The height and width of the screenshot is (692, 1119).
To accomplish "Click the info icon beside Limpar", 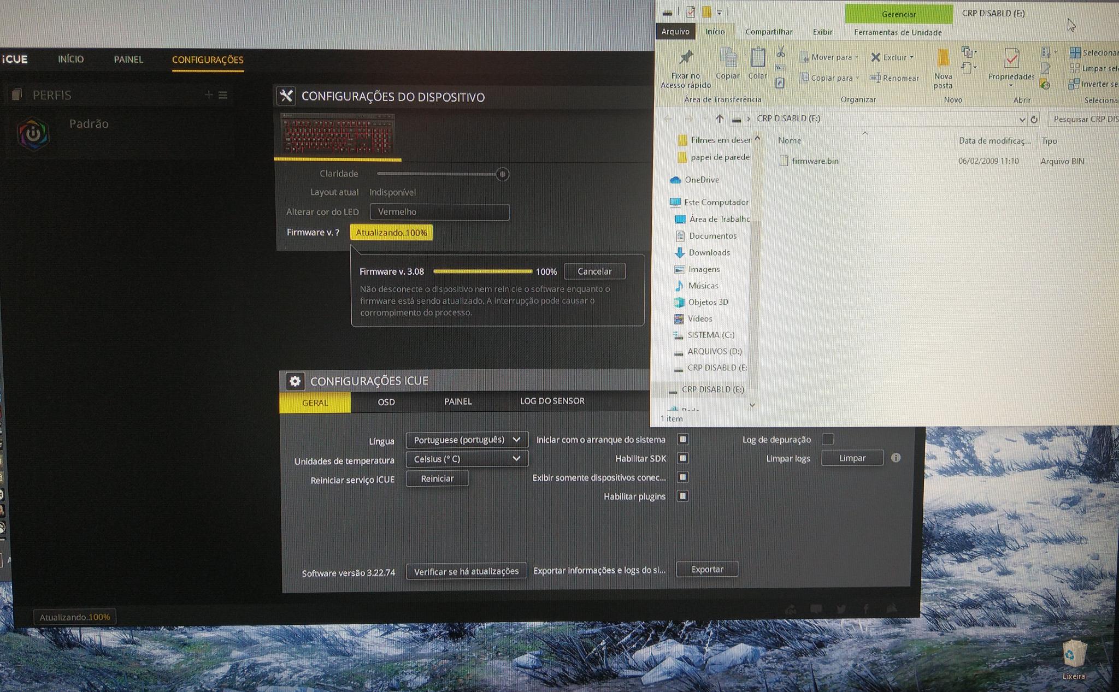I will pos(896,458).
